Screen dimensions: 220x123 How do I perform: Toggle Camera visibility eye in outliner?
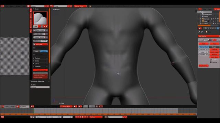coord(213,19)
